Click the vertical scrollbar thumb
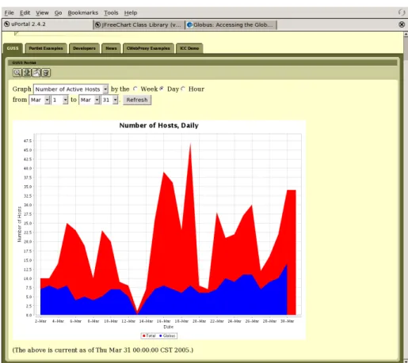 (x=406, y=47)
